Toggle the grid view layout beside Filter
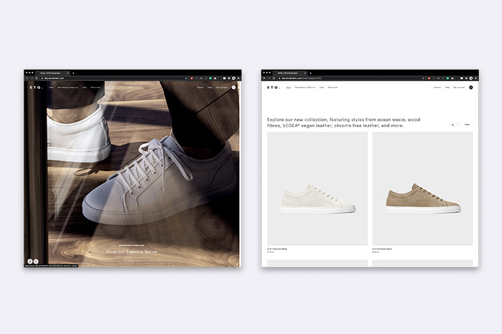The image size is (502, 334). pos(453,124)
